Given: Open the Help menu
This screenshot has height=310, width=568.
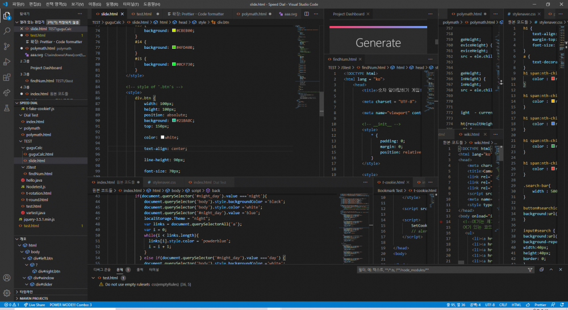Looking at the screenshot, I should [x=152, y=5].
